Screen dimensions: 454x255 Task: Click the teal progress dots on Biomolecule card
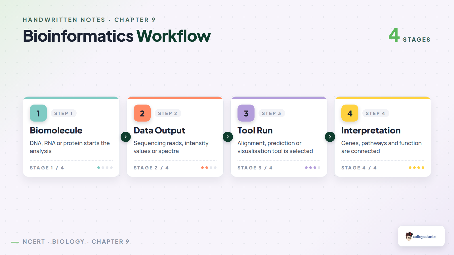point(105,167)
